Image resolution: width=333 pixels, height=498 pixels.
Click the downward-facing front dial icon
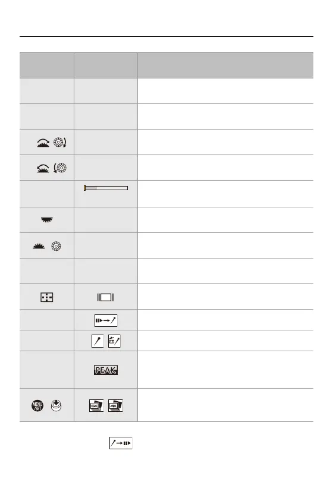(47, 219)
